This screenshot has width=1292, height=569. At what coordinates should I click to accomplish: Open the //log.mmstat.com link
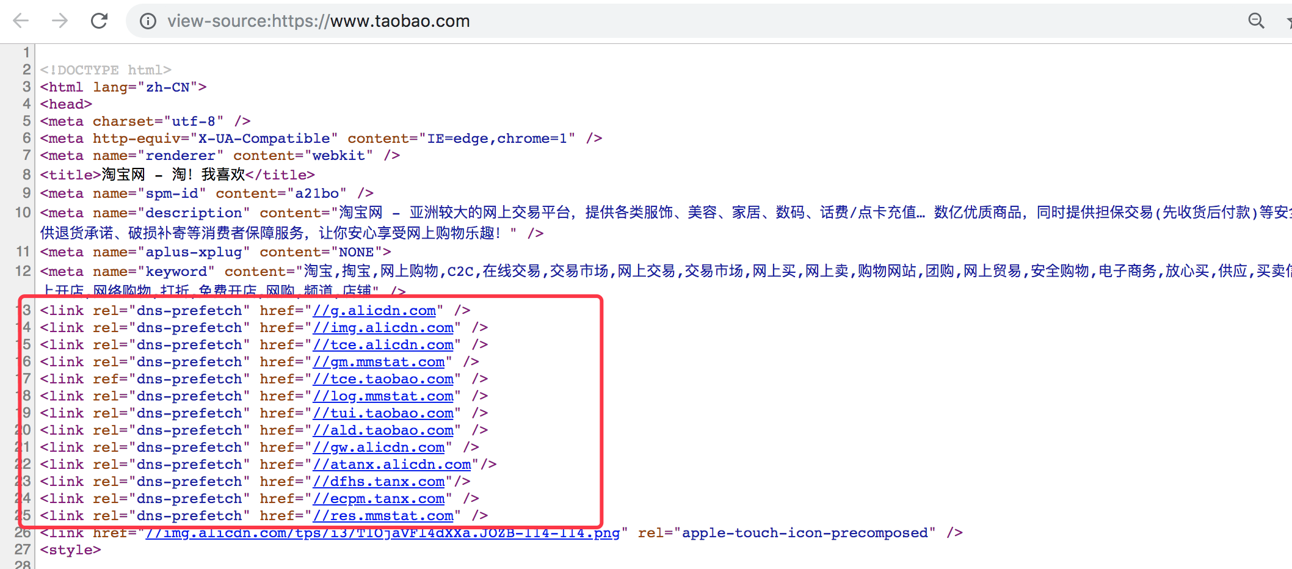(x=383, y=396)
